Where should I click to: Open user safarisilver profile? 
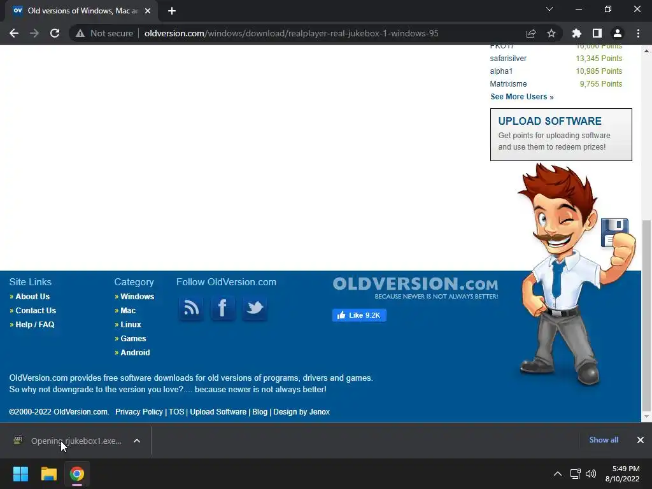[508, 58]
